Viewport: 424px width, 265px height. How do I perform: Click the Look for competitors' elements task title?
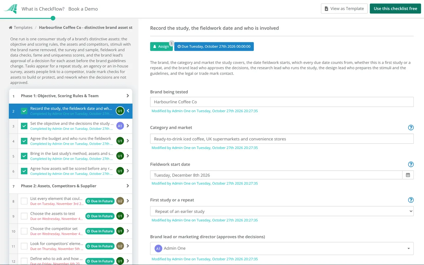point(57,243)
